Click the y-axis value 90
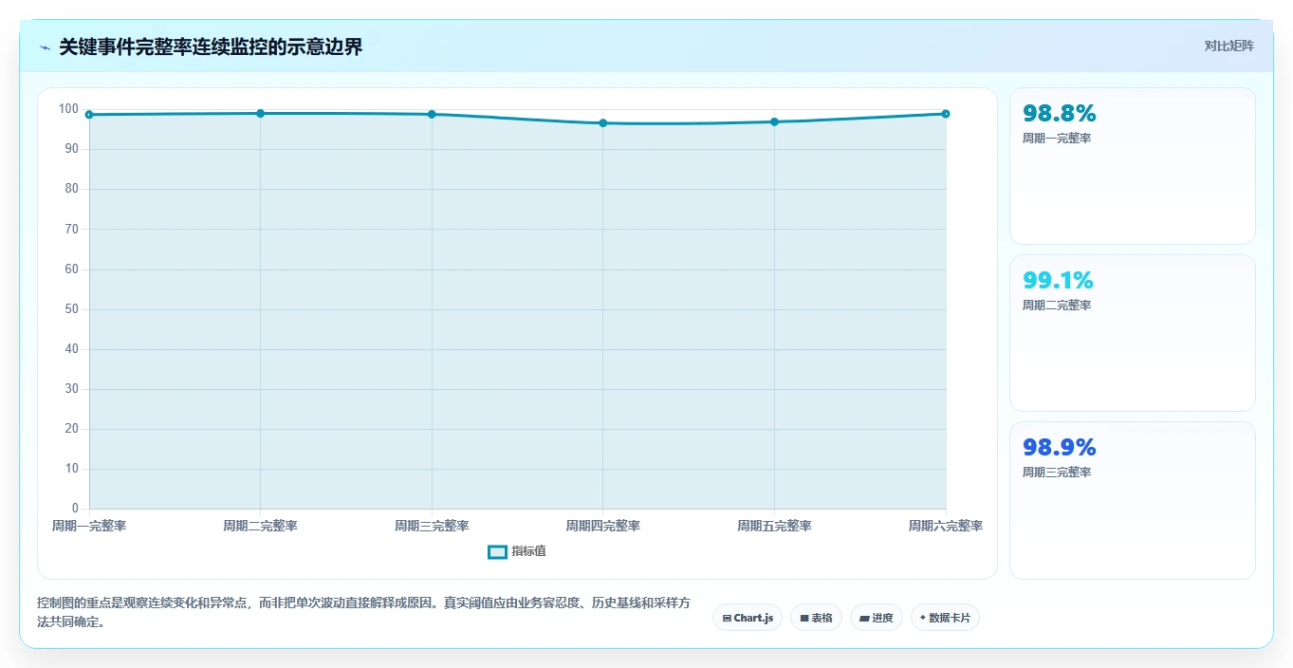The width and height of the screenshot is (1293, 668). point(72,149)
